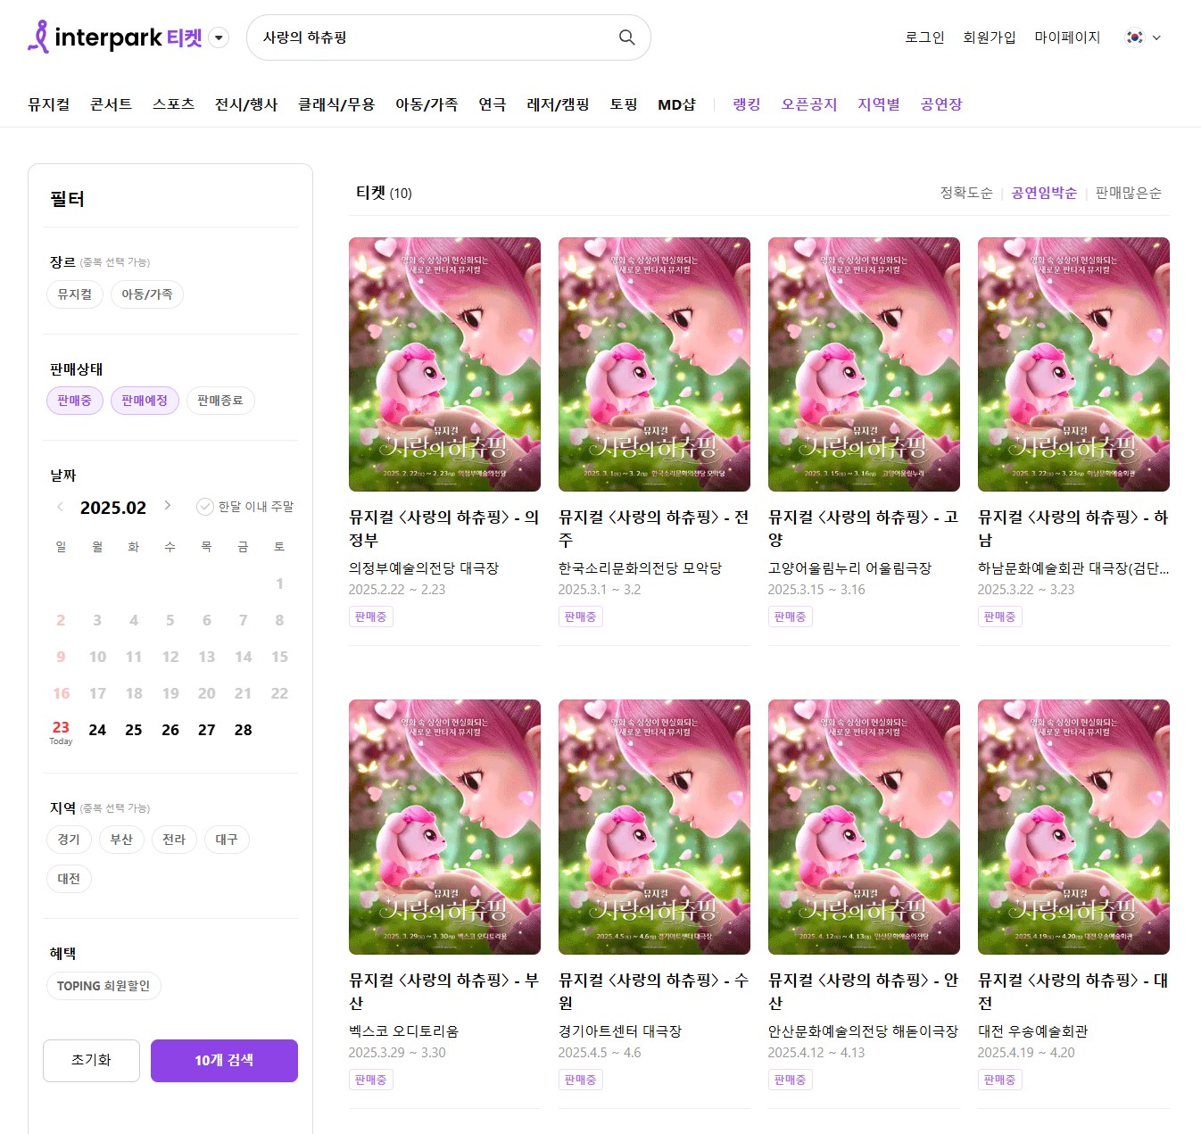The height and width of the screenshot is (1134, 1201).
Task: Toggle the 판매중 sale status chip
Action: pos(75,401)
